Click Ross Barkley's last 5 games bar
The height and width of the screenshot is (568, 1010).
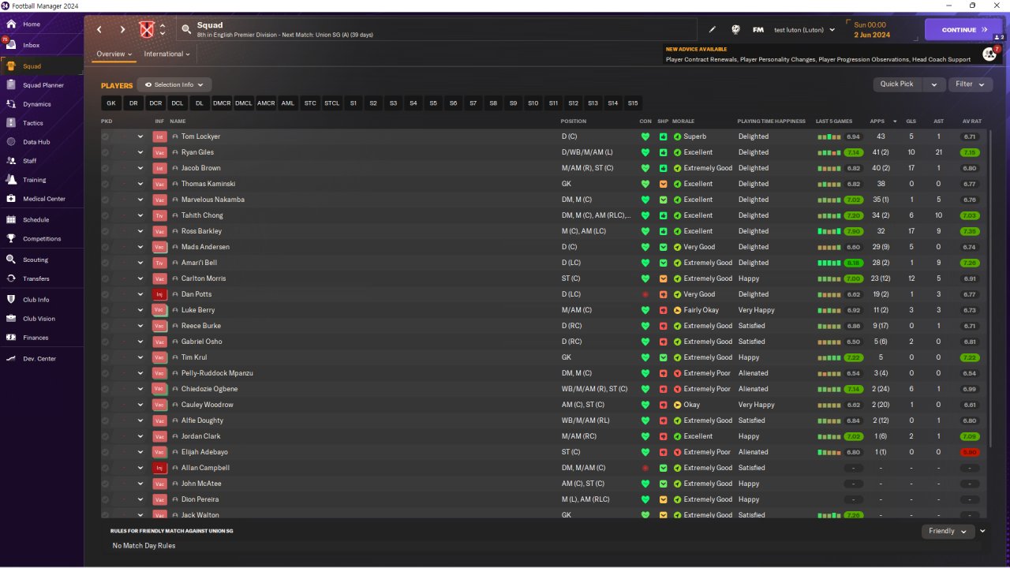[x=829, y=231]
